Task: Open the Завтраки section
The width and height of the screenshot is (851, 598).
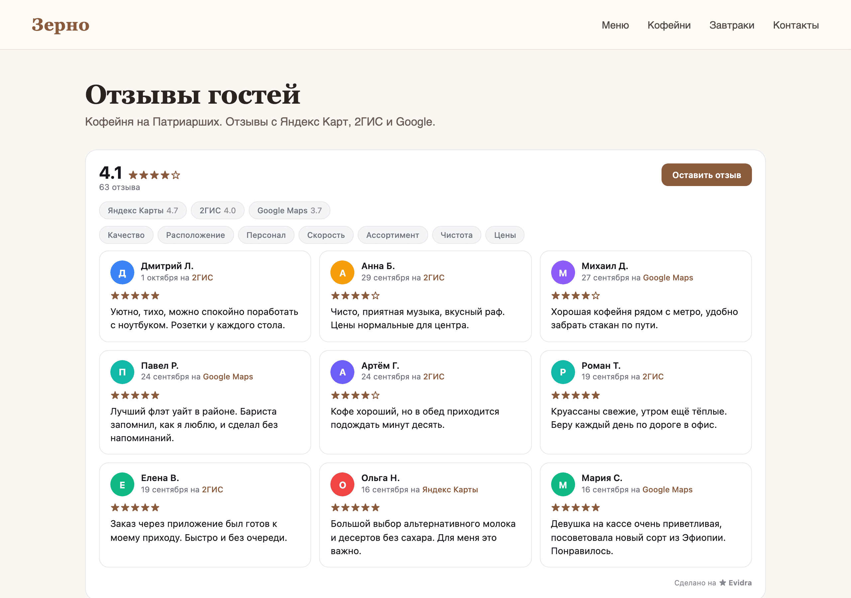Action: tap(731, 25)
